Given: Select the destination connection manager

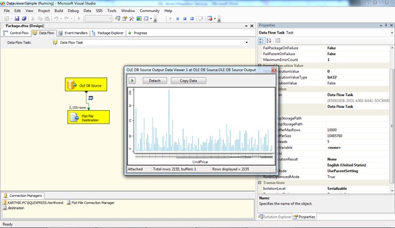Looking at the screenshot, I should point(14,208).
